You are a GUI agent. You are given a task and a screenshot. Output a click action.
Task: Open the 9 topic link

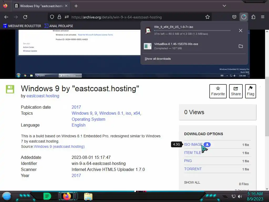tap(96, 113)
